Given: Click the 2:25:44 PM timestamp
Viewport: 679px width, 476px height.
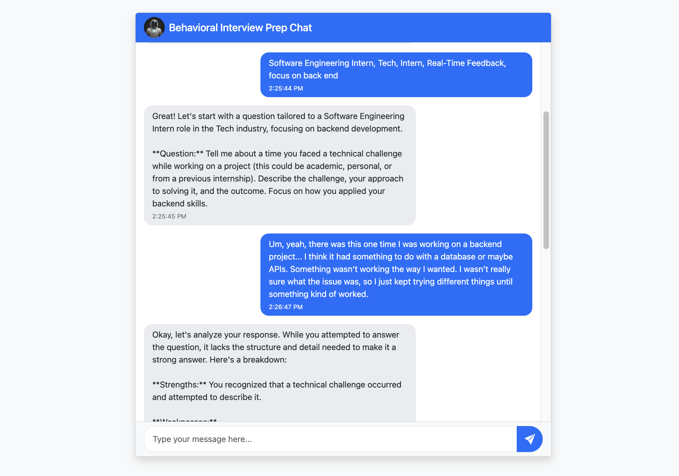Looking at the screenshot, I should pos(286,88).
